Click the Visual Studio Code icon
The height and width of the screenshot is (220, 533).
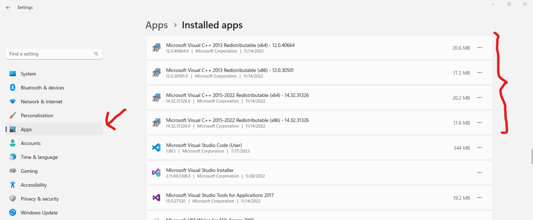(x=156, y=148)
